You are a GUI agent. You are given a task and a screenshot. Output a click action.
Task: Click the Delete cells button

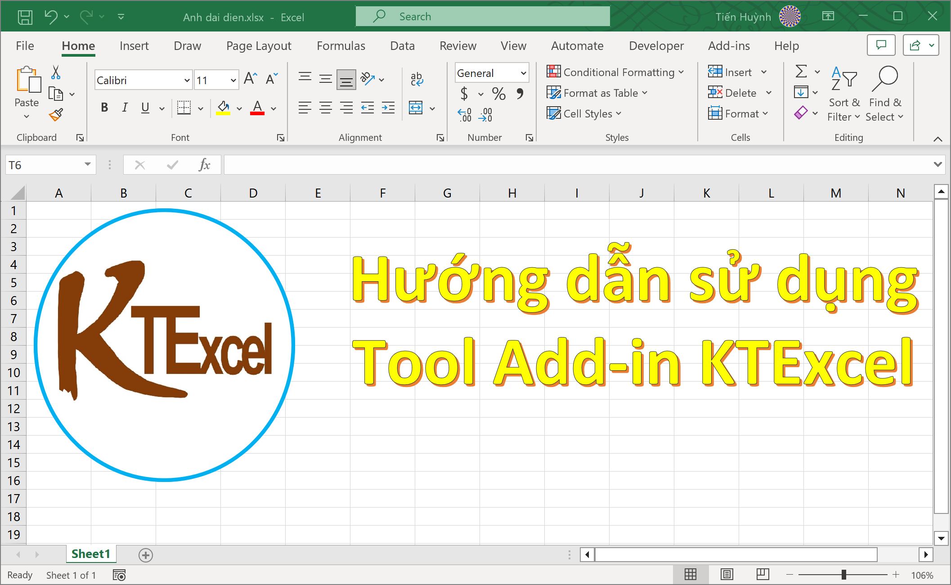point(732,93)
